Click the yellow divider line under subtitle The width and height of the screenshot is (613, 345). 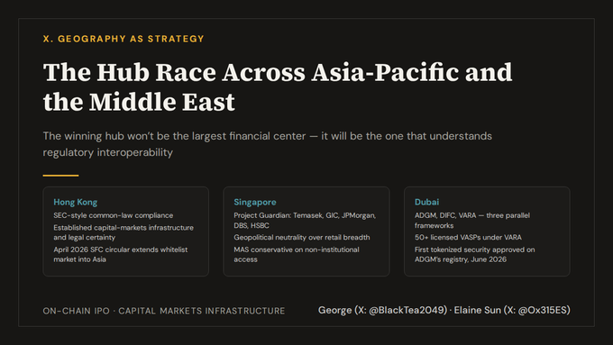point(60,176)
